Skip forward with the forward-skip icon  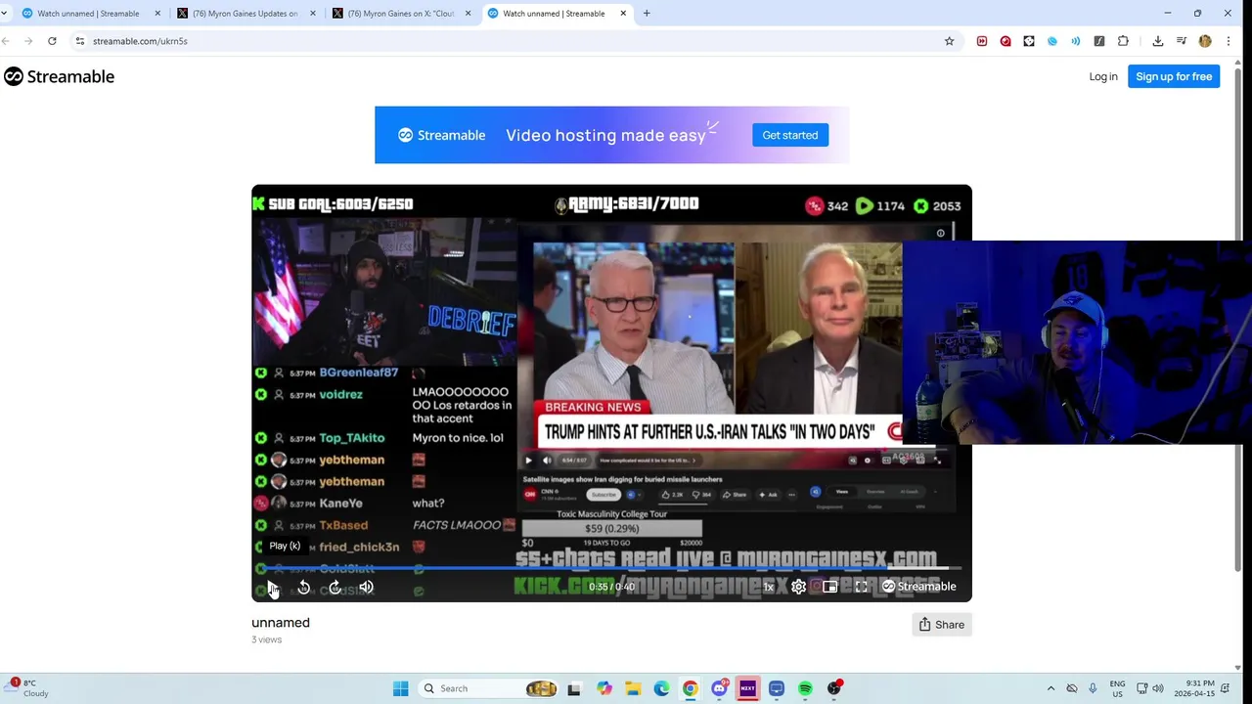pos(335,587)
